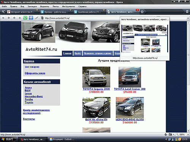Image resolution: width=190 pixels, height=142 pixels.
Task: Open the Инструменты menu
Action: pyautogui.click(x=68, y=6)
